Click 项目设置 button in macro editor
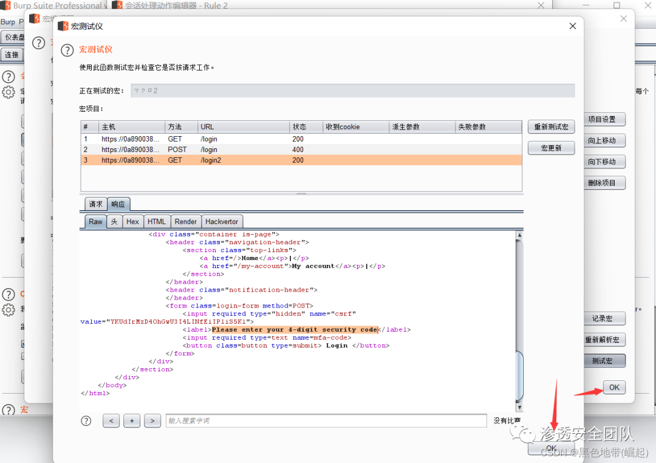The width and height of the screenshot is (656, 463). click(602, 119)
